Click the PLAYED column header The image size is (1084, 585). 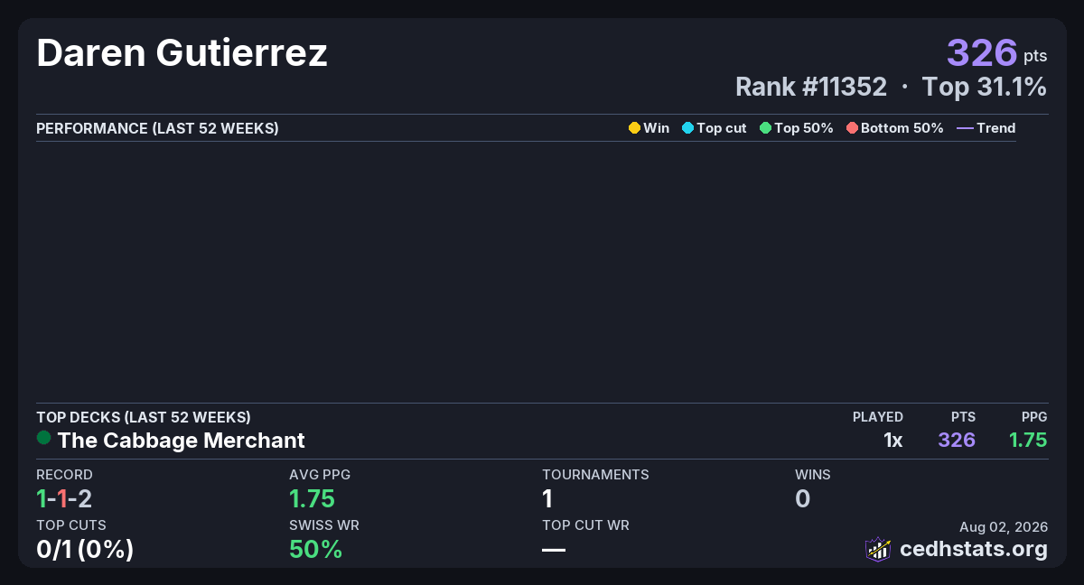click(878, 417)
